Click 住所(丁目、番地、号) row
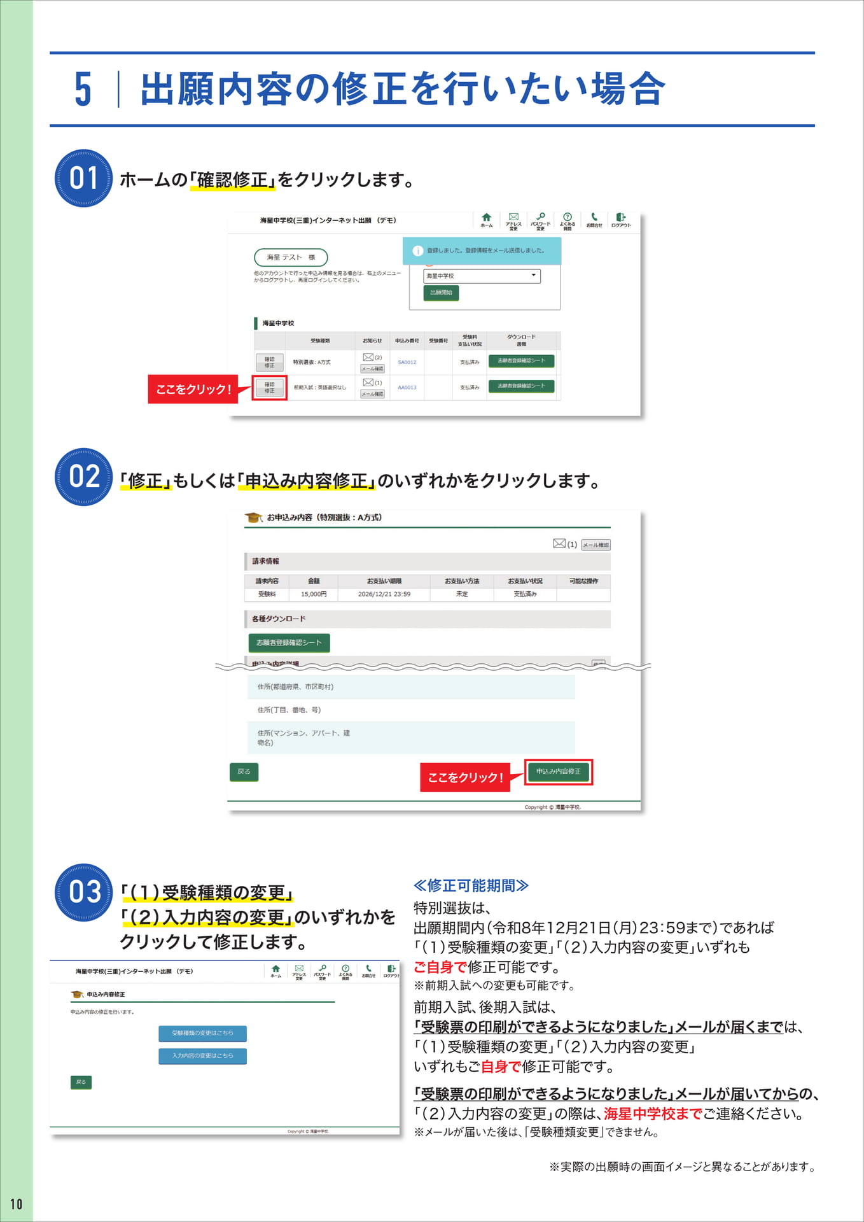 pyautogui.click(x=411, y=710)
